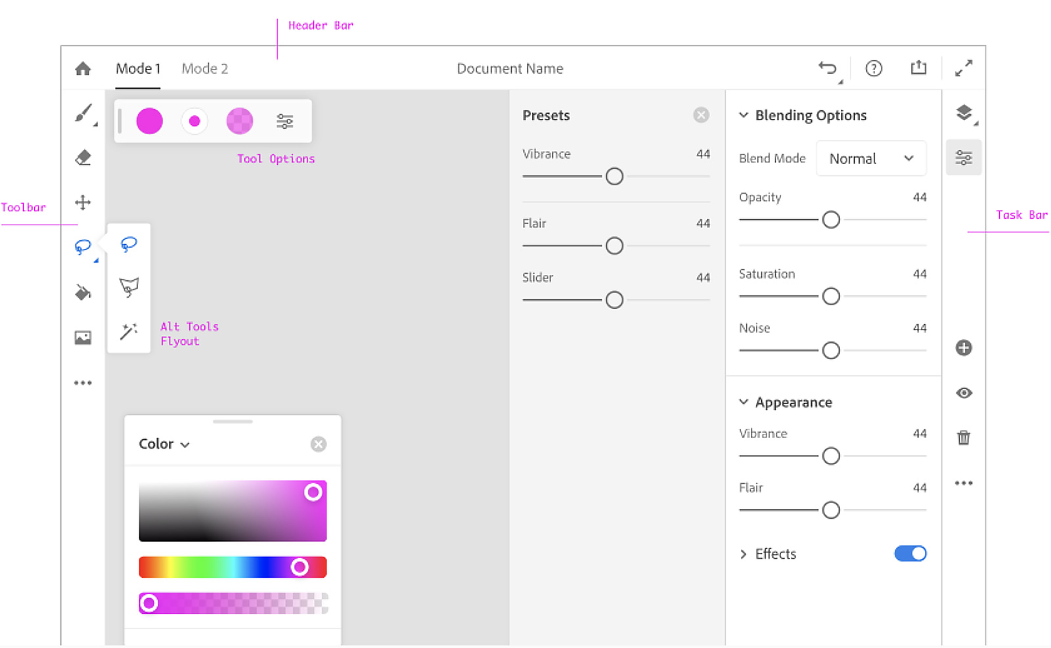1051x648 pixels.
Task: Go to the Home icon
Action: [83, 68]
